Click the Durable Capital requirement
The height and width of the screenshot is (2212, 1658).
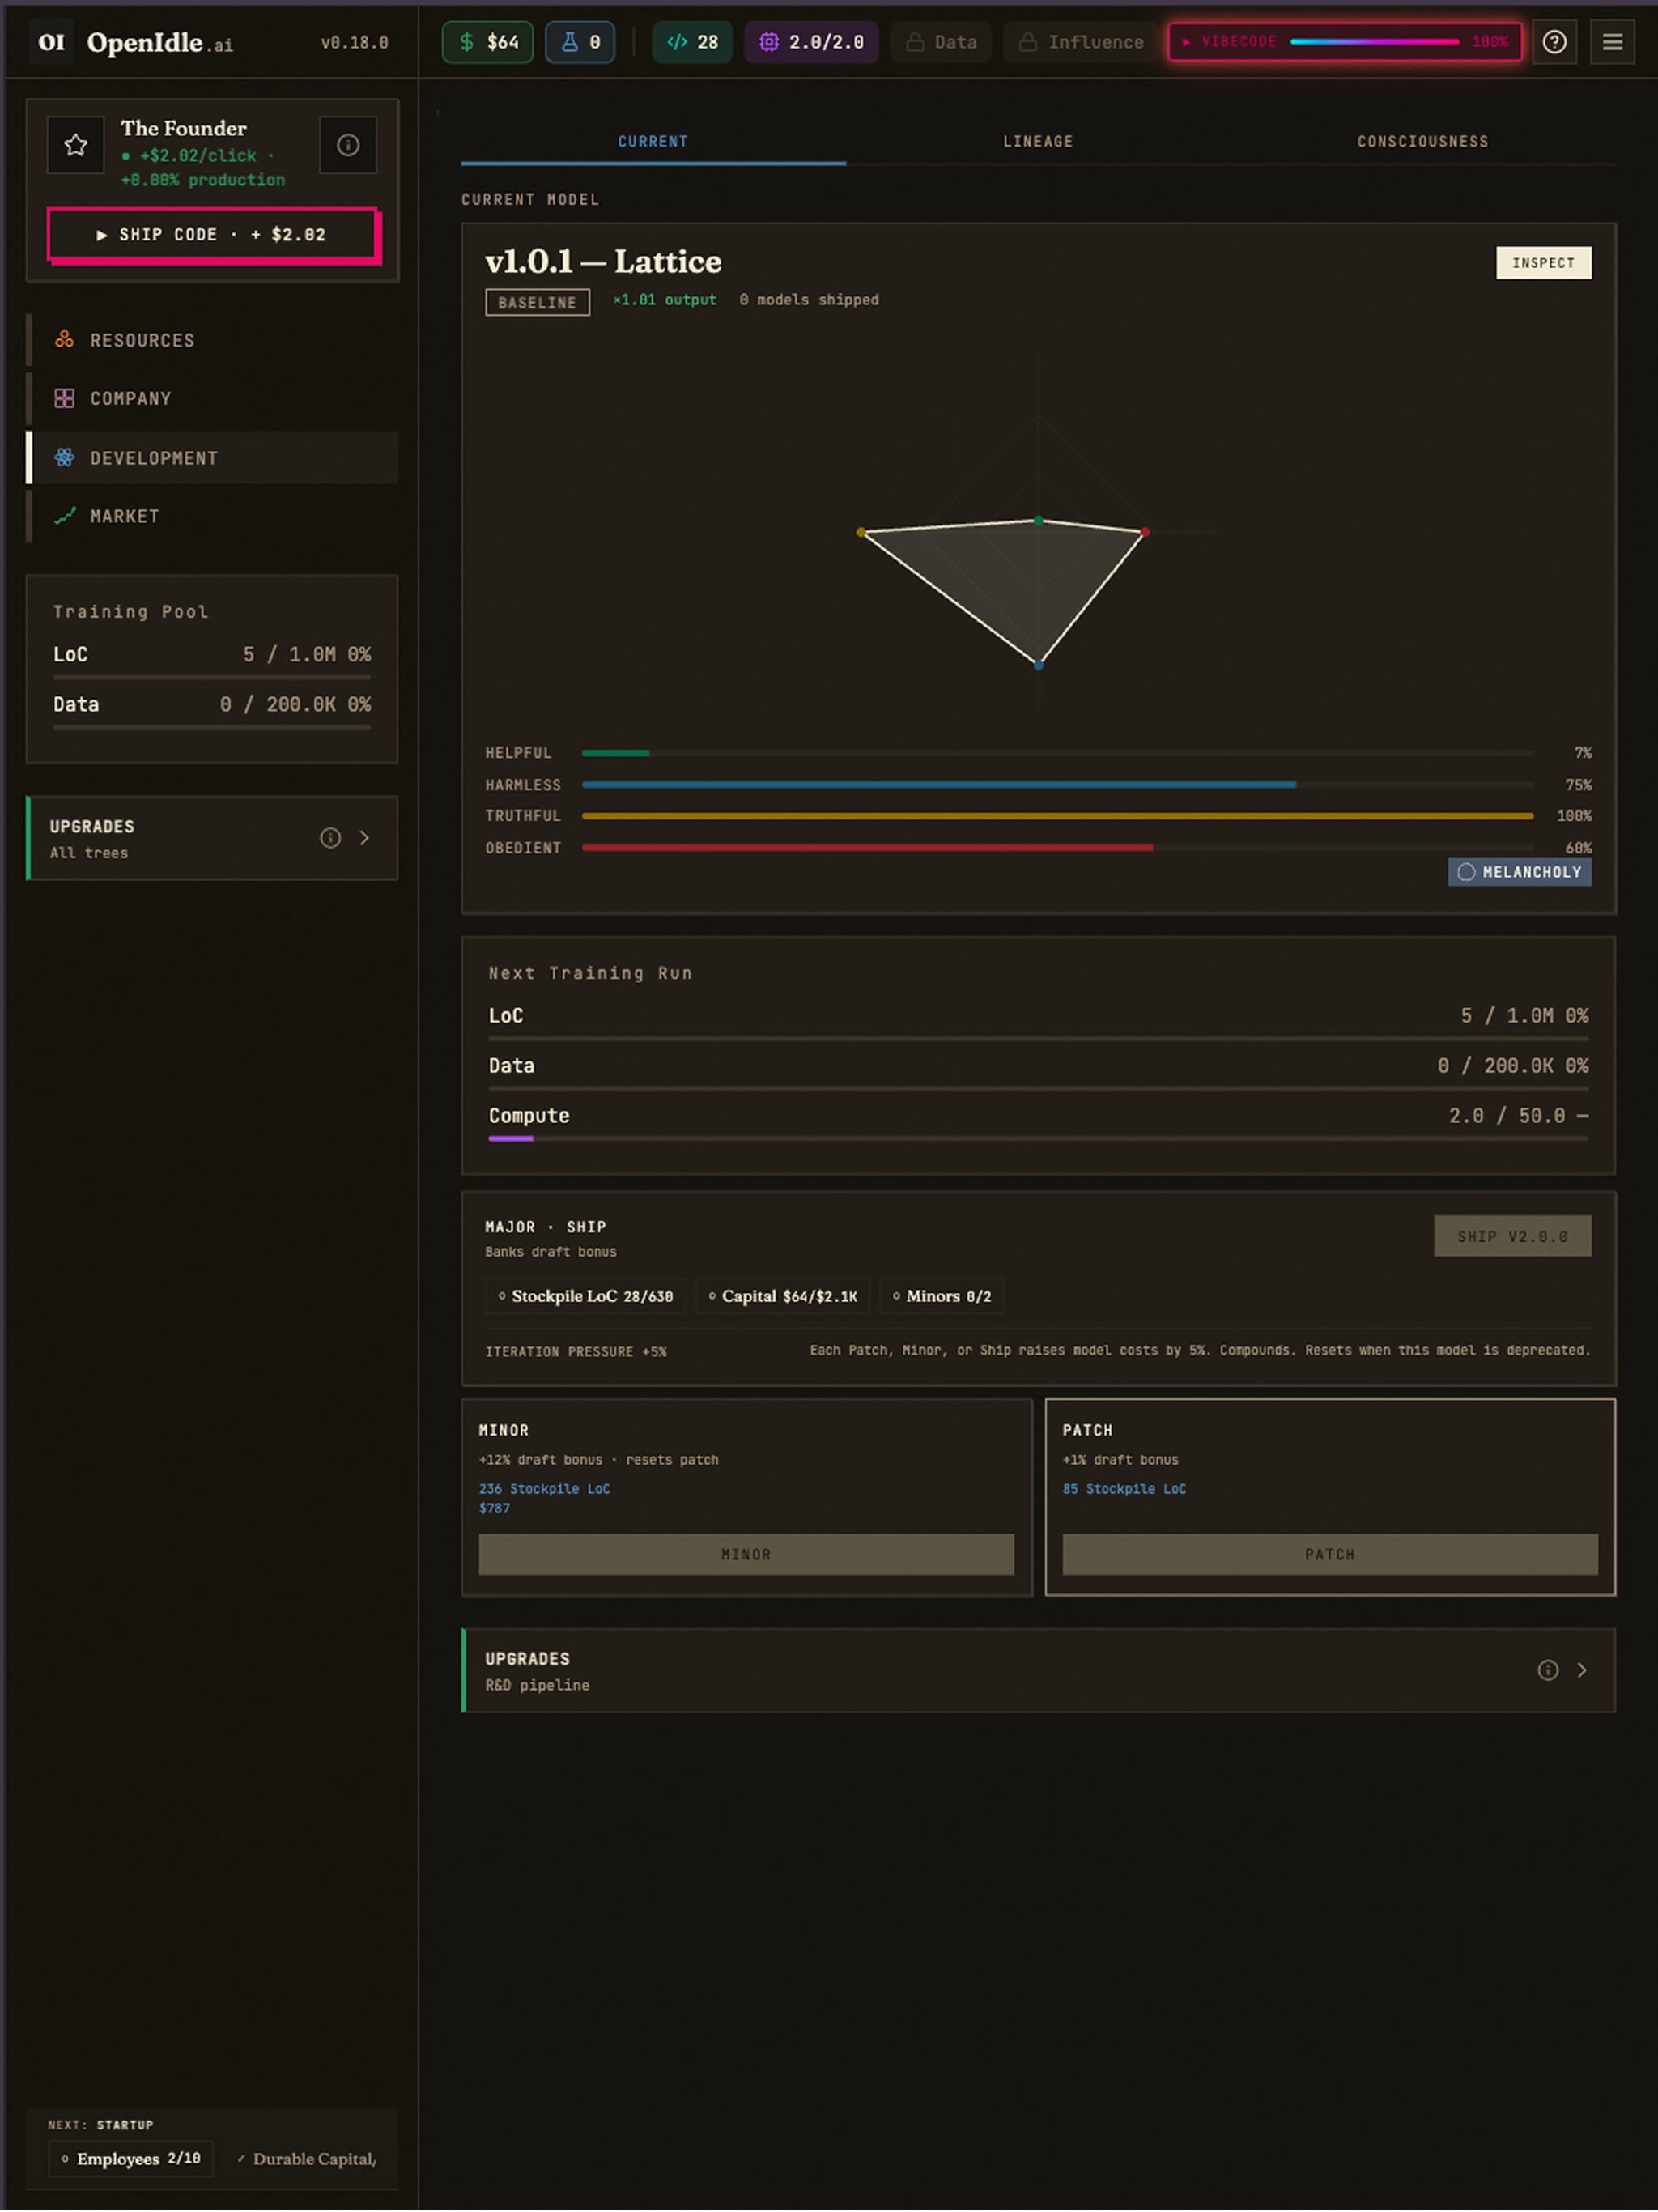pyautogui.click(x=307, y=2160)
